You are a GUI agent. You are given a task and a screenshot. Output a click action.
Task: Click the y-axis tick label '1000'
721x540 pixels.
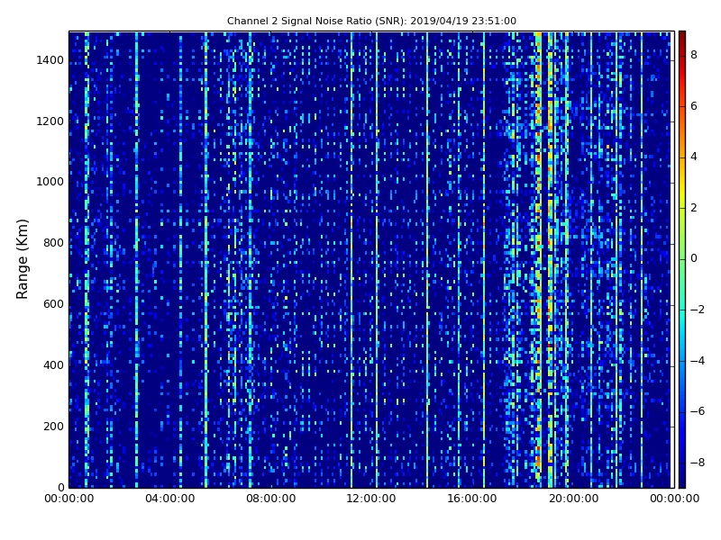click(50, 182)
